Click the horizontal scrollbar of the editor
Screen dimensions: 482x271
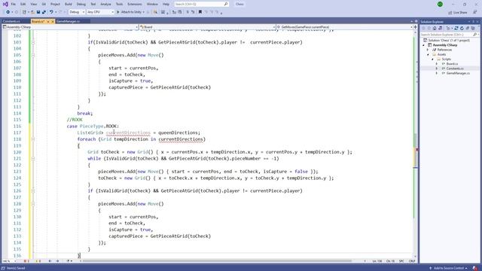(217, 261)
